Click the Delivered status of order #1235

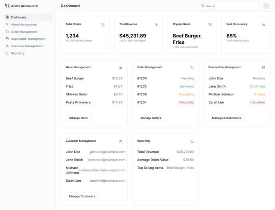pos(186,86)
